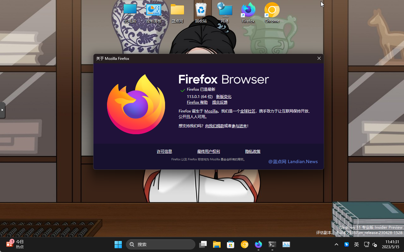Viewport: 404px width, 252px height.
Task: Open the Firefox 帮助 link
Action: coord(197,102)
